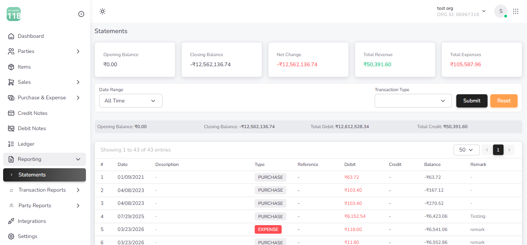Click the Transaction Reports chart icon
527x245 pixels.
point(11,190)
